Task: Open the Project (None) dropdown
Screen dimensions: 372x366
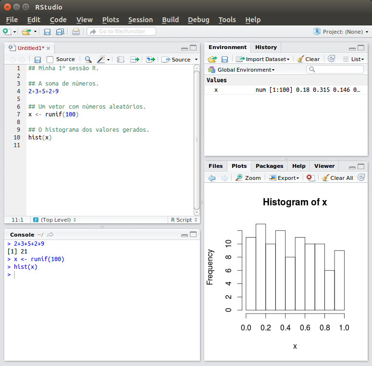Action: click(341, 32)
